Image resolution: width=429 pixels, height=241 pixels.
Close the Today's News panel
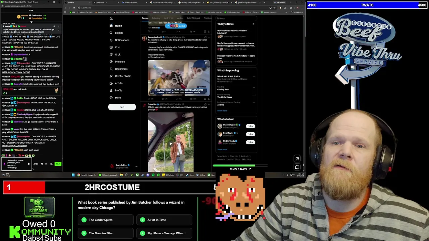click(x=253, y=24)
